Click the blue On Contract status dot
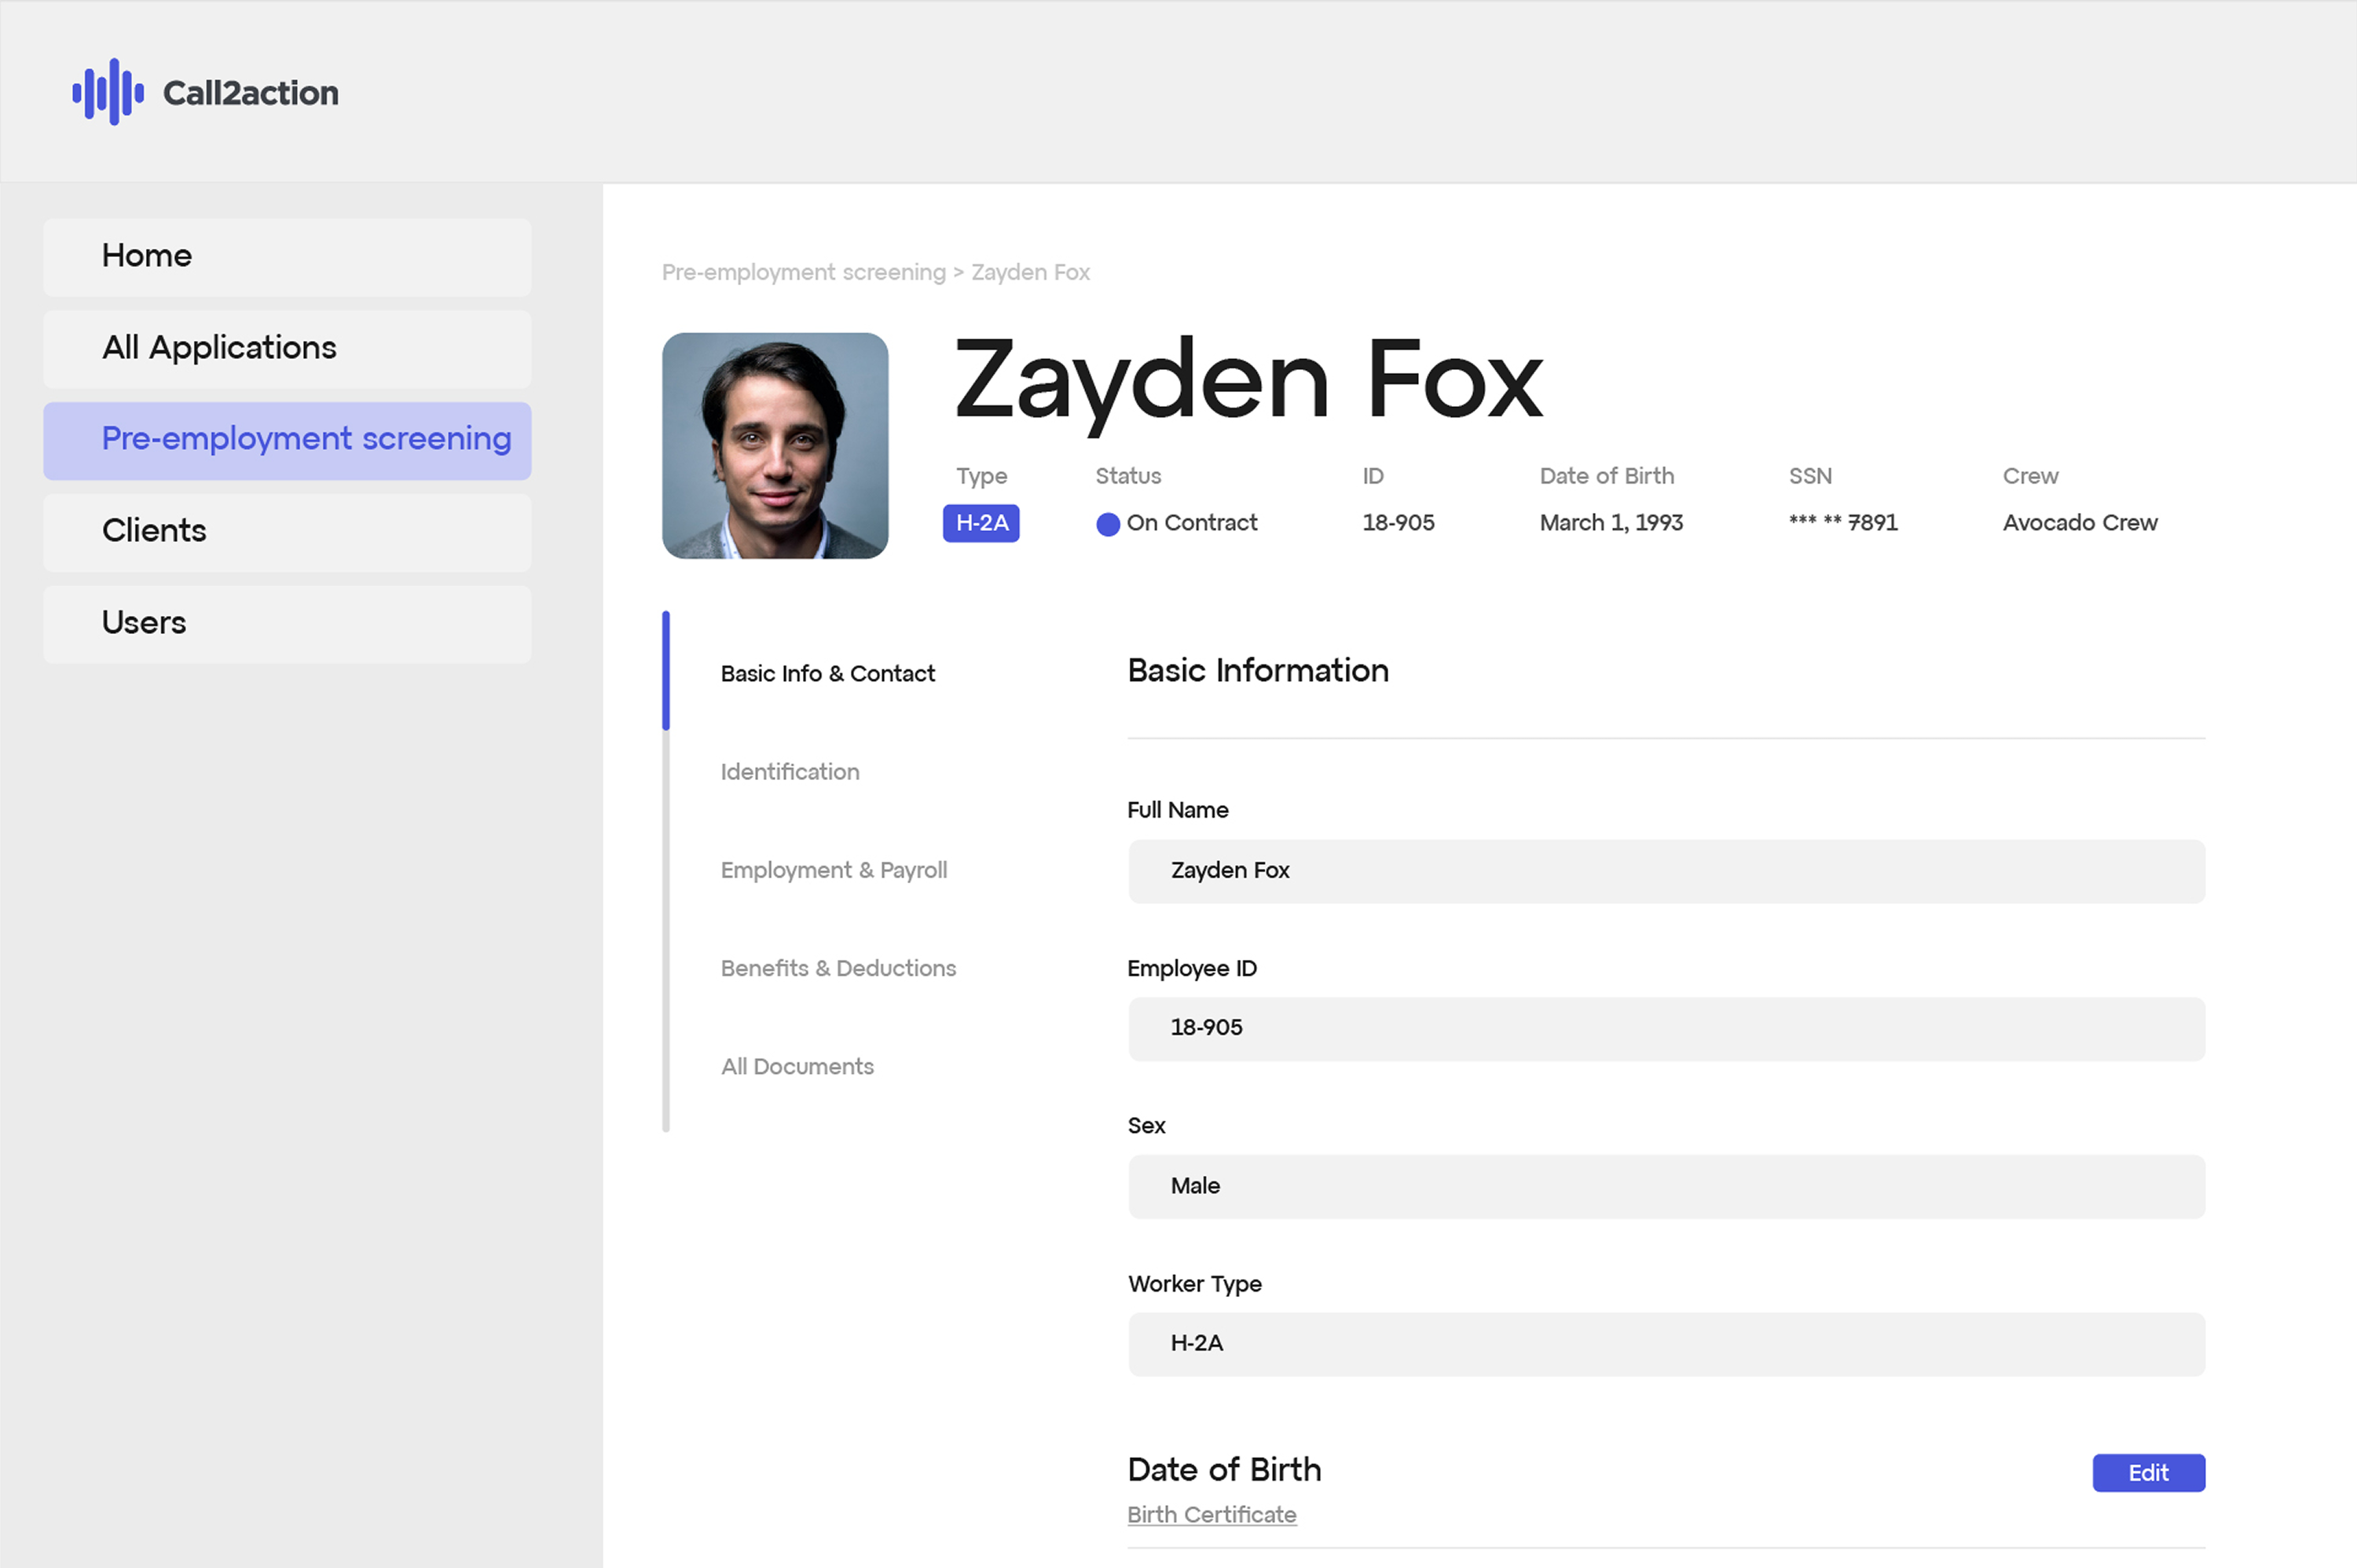The height and width of the screenshot is (1568, 2357). (x=1107, y=524)
